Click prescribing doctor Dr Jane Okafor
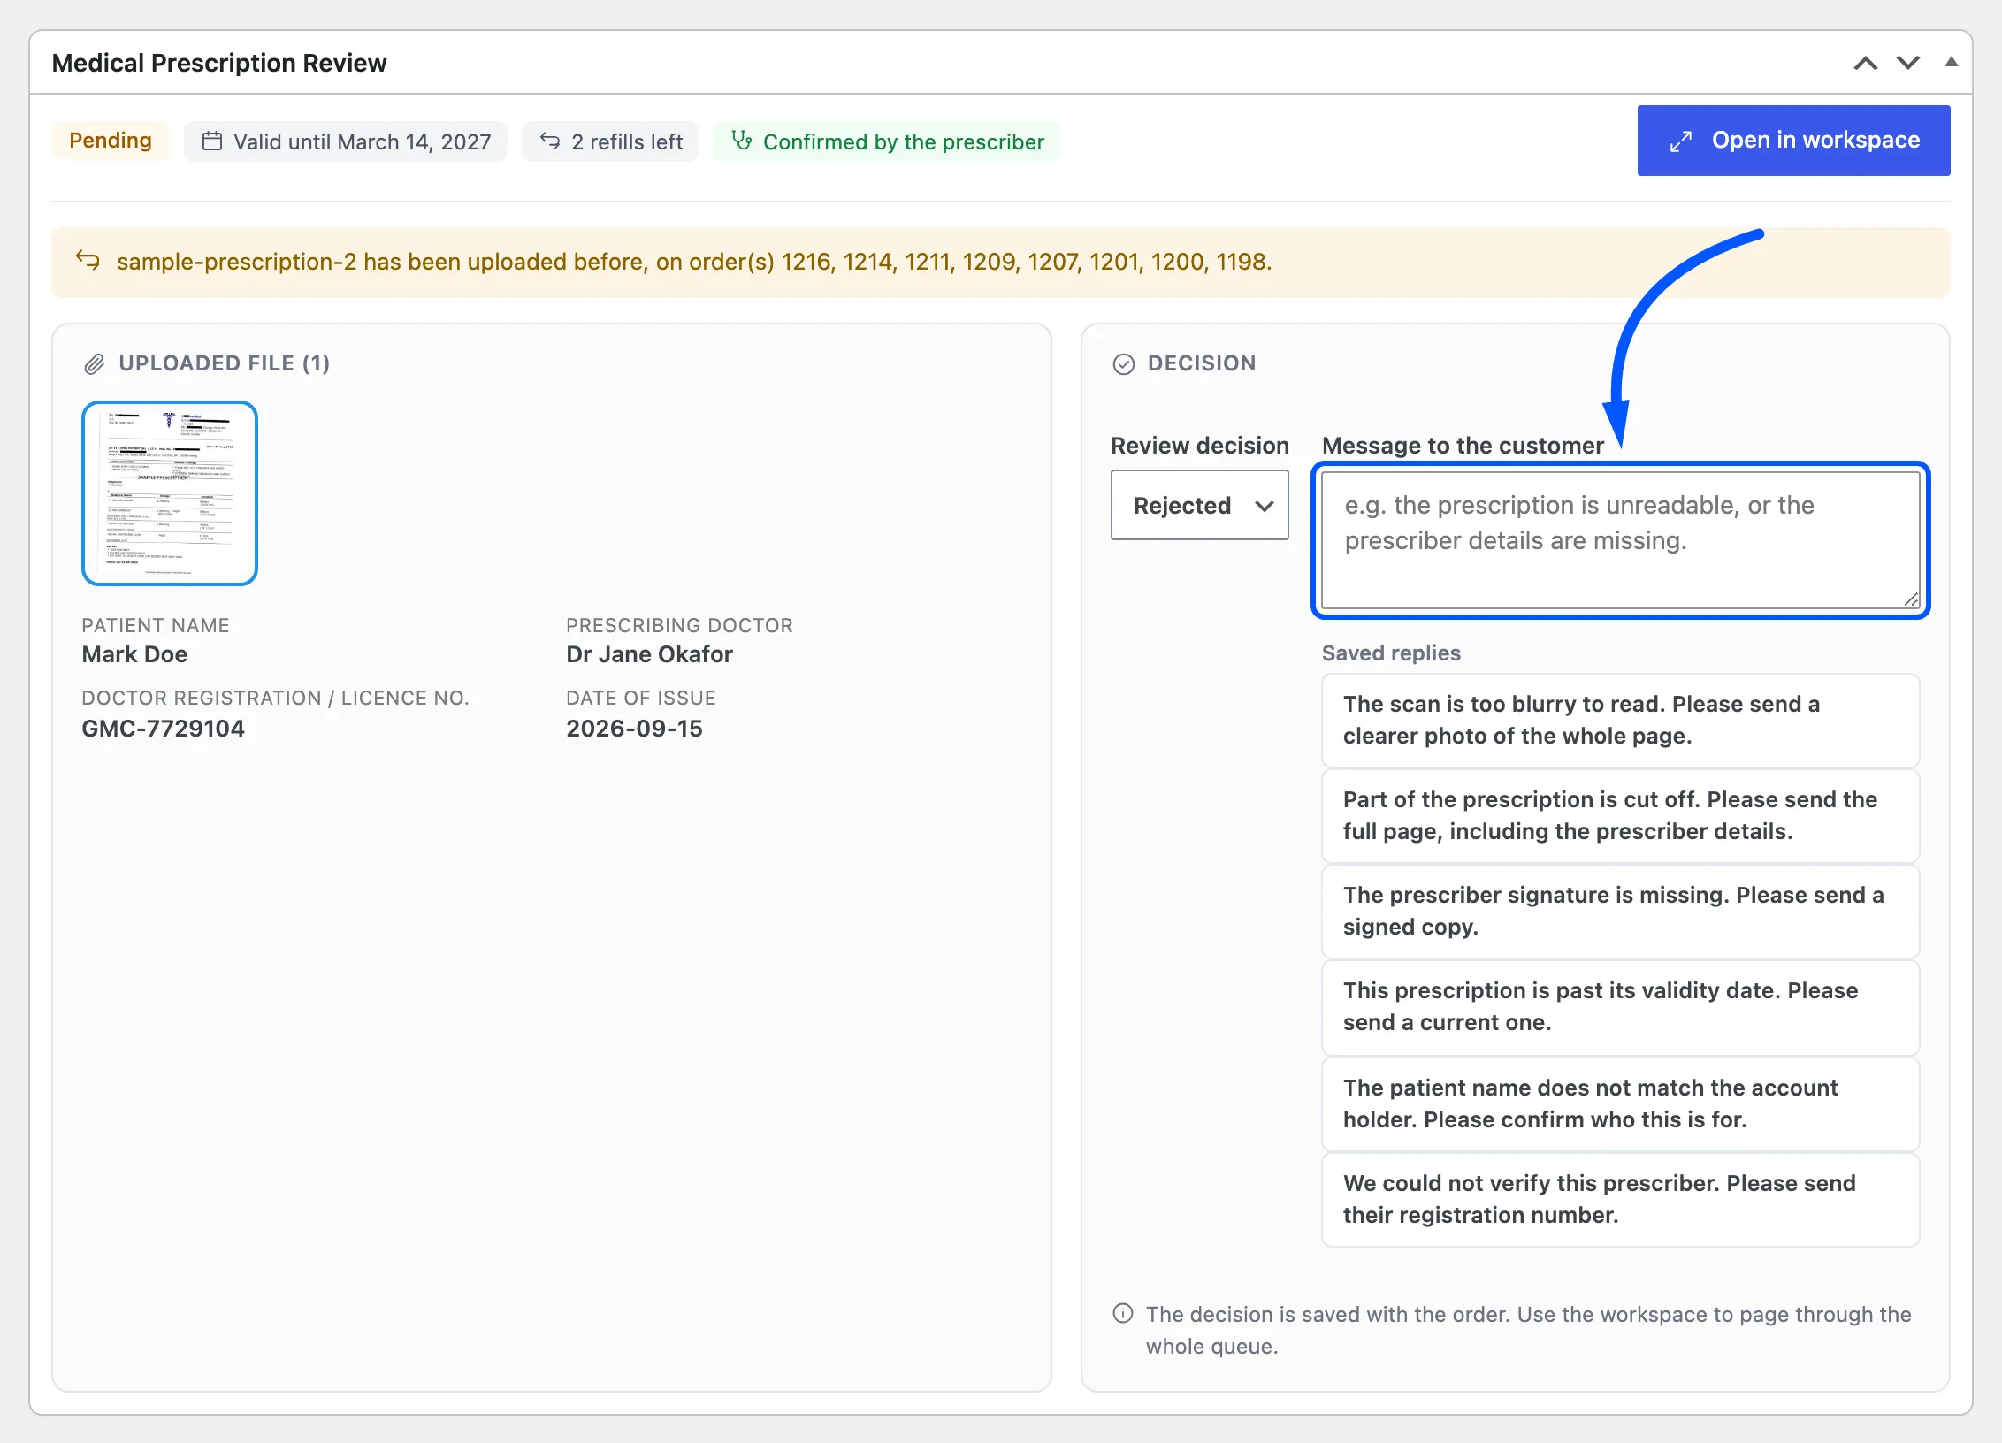Image resolution: width=2002 pixels, height=1443 pixels. pos(649,654)
